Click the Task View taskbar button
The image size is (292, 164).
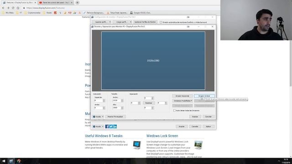click(11, 161)
